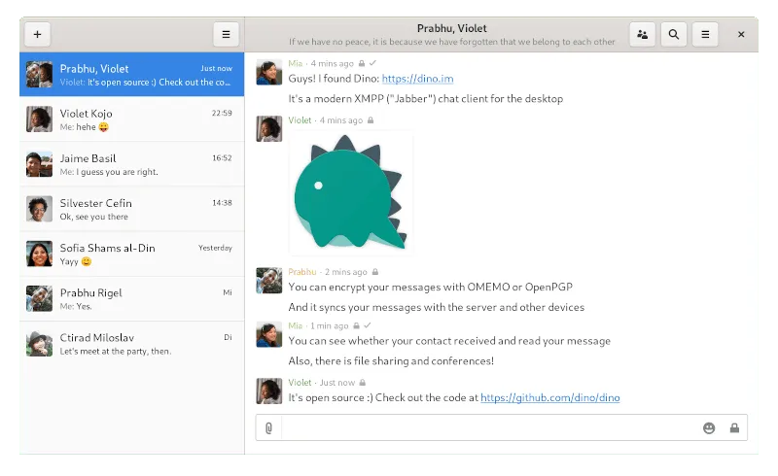The width and height of the screenshot is (778, 476).
Task: Open Jaime Basil conversation
Action: pyautogui.click(x=132, y=164)
